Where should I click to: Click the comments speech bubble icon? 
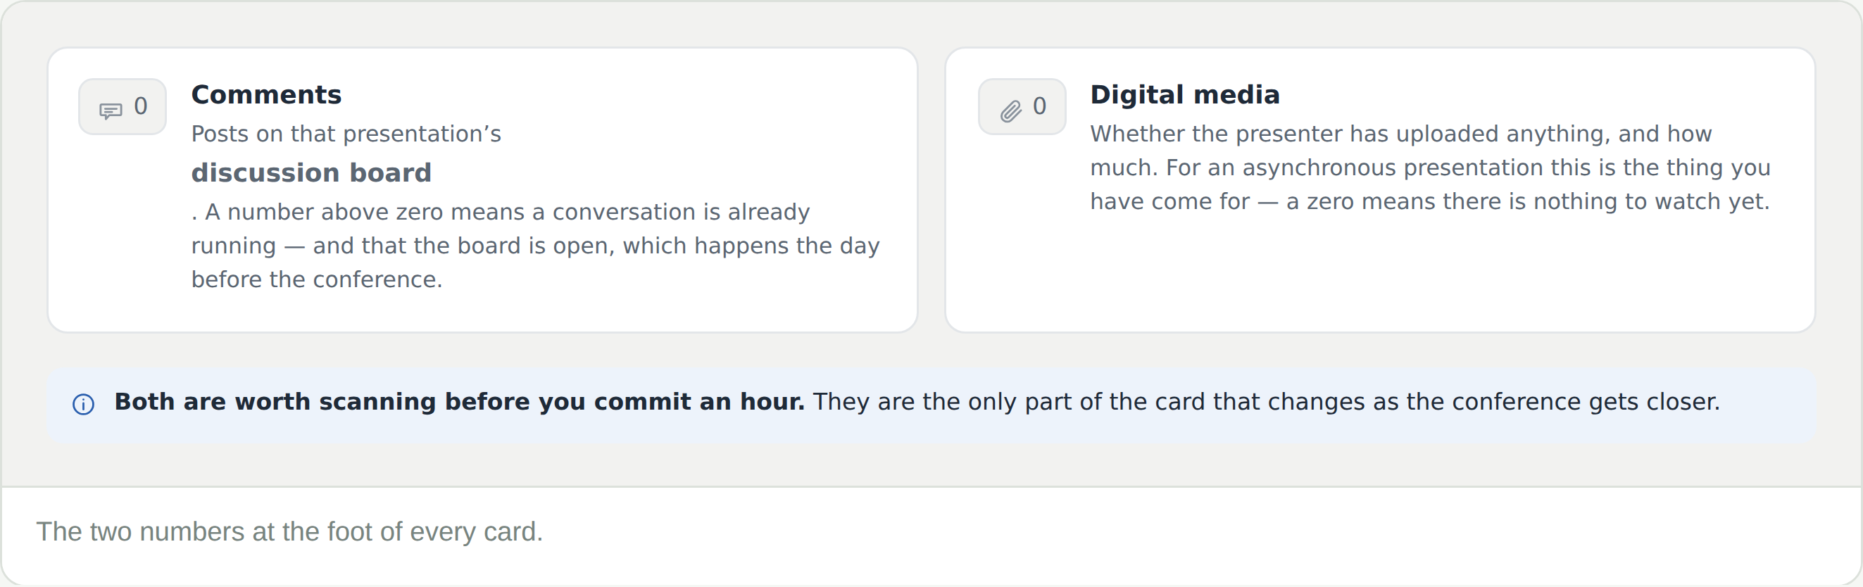111,111
